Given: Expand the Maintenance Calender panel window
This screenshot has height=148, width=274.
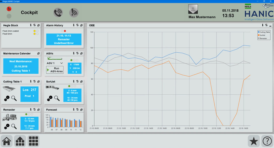Looking at the screenshot, I should click(39, 53).
